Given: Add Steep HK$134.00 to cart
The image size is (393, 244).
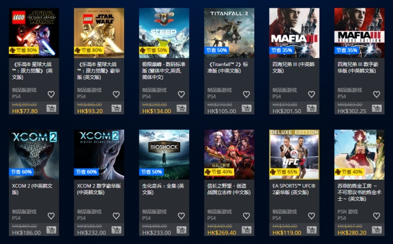Looking at the screenshot, I should pos(181,108).
